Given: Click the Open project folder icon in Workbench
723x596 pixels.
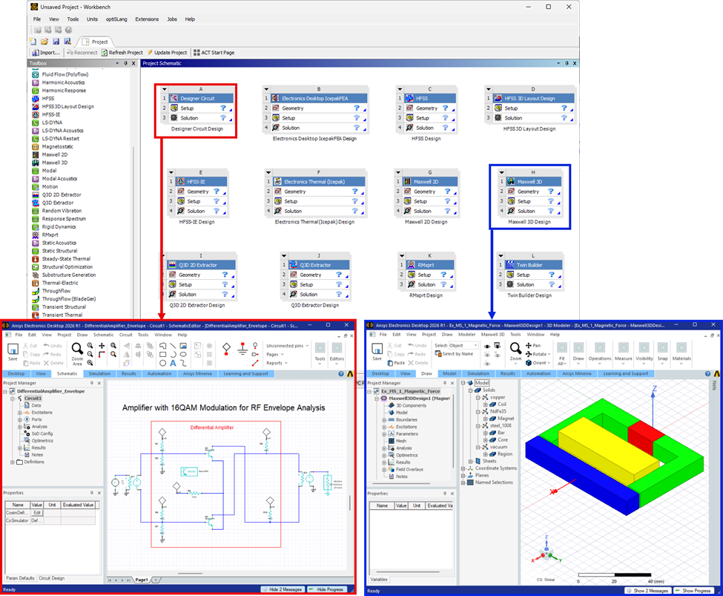Looking at the screenshot, I should pos(44,42).
